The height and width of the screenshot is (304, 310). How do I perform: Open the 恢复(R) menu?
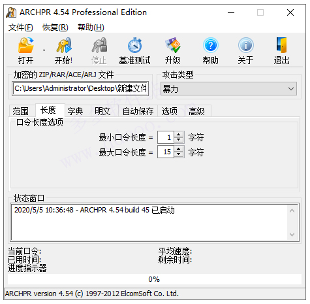click(55, 27)
